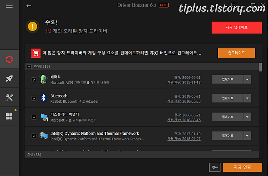Screen dimensions: 268x176
Task: Update the Bluetooth driver
Action: tap(228, 98)
